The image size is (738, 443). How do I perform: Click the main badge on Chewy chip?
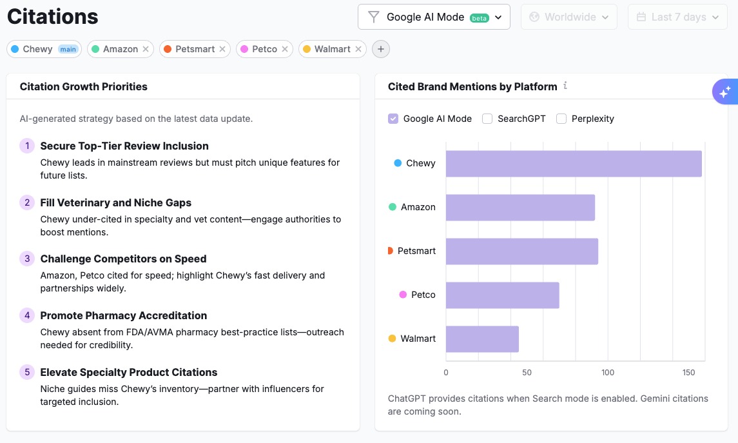click(x=68, y=49)
